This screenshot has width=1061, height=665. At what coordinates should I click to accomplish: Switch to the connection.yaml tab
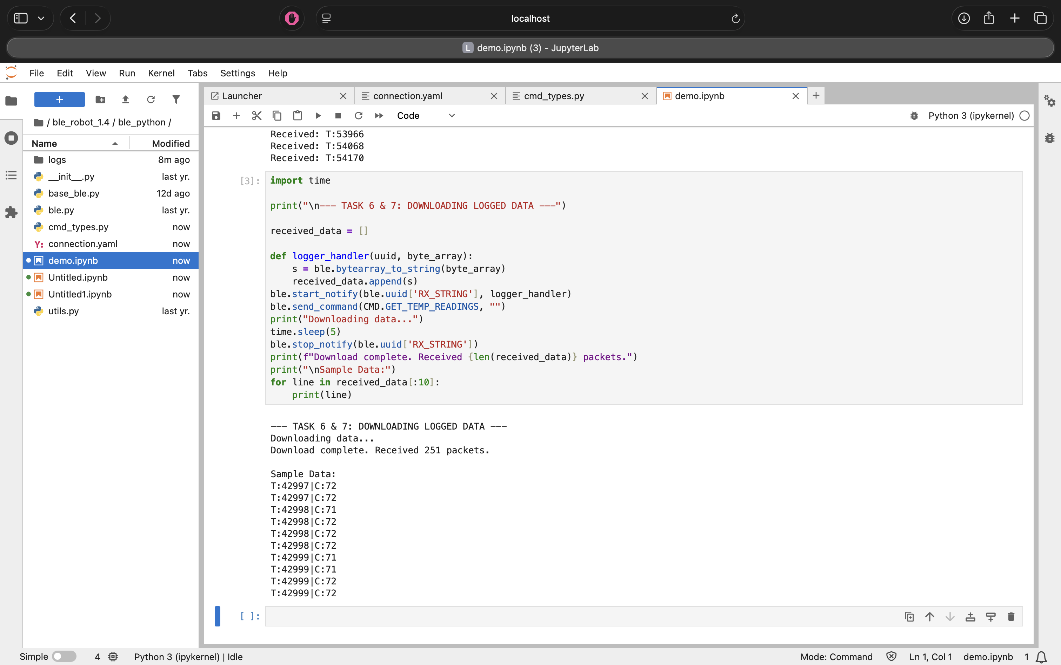[407, 95]
